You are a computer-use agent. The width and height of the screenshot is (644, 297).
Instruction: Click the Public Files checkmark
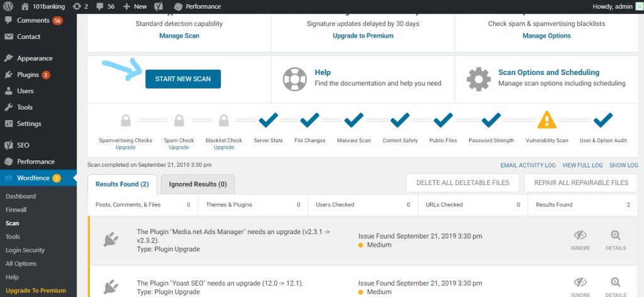443,120
